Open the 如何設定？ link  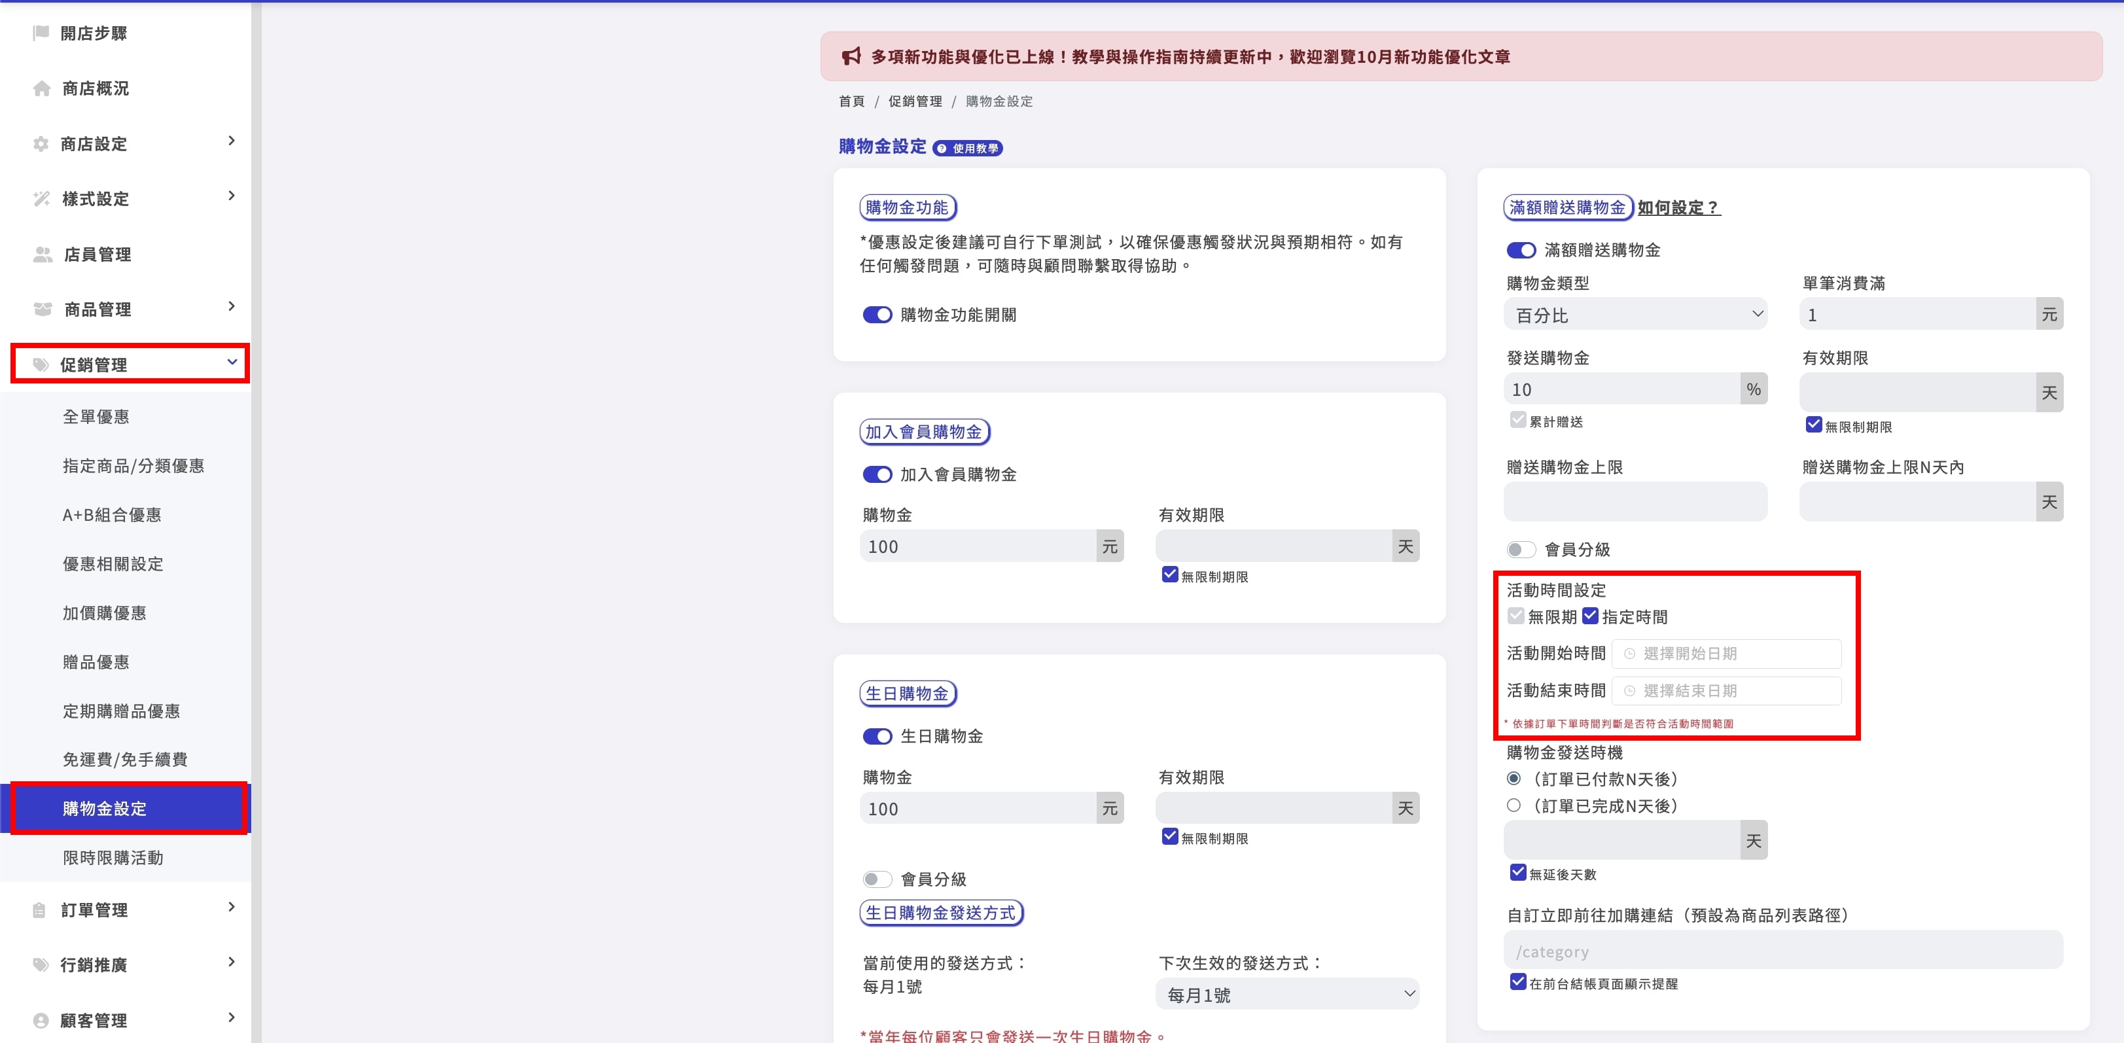click(1679, 208)
